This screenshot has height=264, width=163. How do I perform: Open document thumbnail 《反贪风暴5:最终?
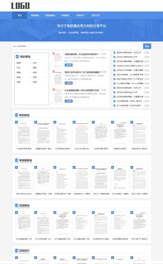[x=101, y=133]
